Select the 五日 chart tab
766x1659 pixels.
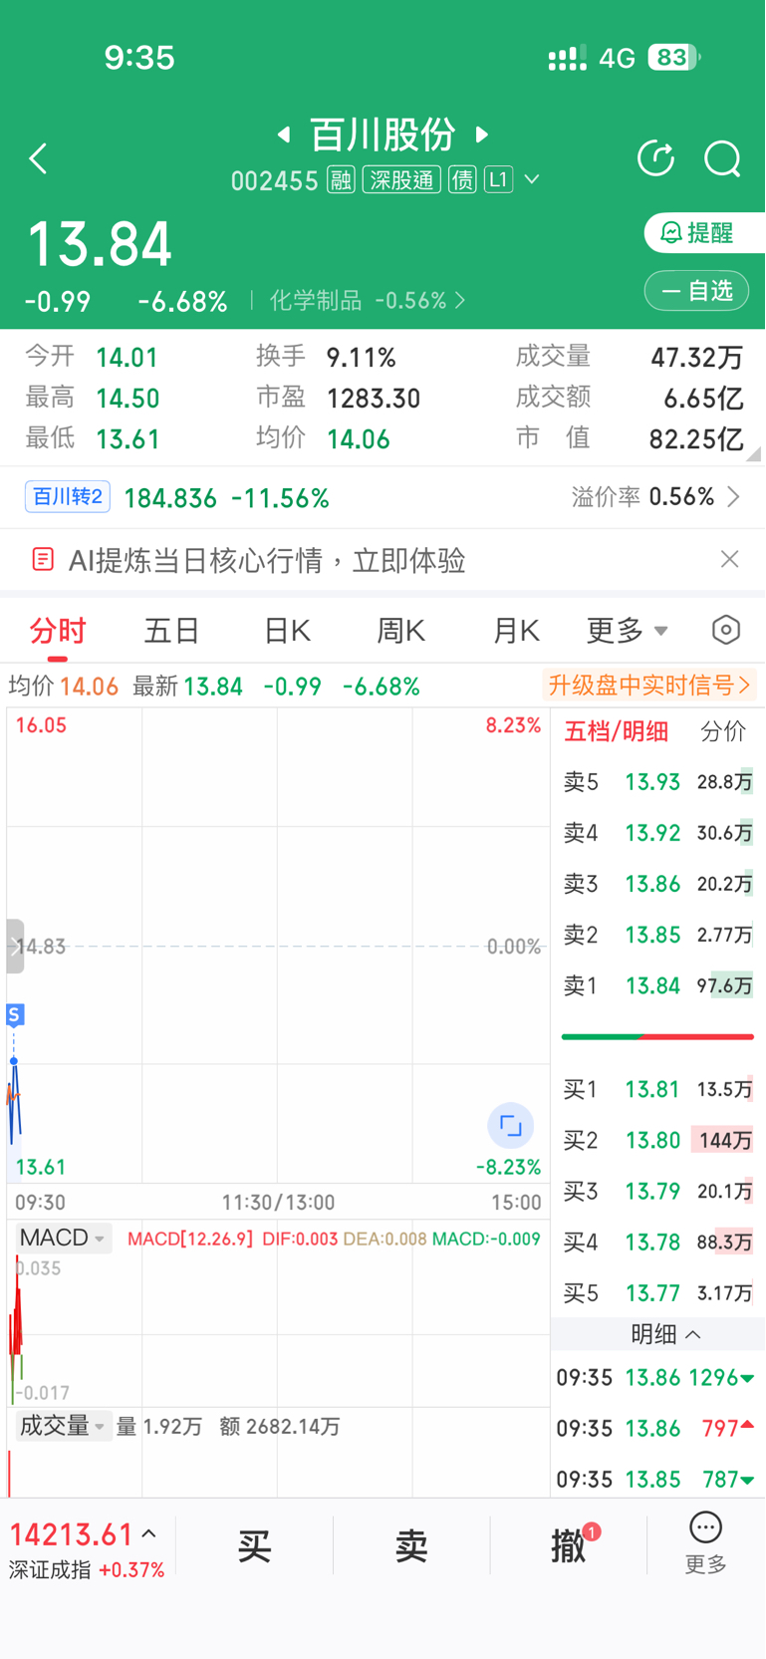point(172,631)
